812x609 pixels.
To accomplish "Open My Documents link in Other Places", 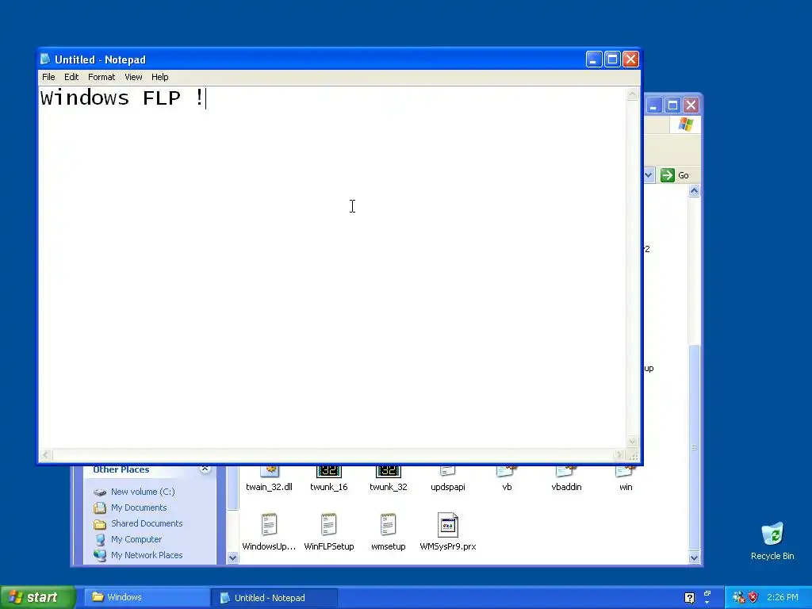I will tap(139, 507).
